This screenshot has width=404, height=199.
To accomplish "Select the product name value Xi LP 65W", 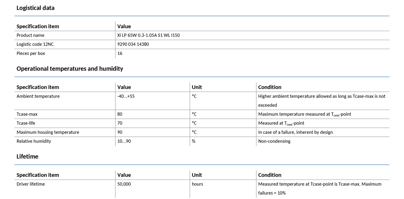I will 149,35.
